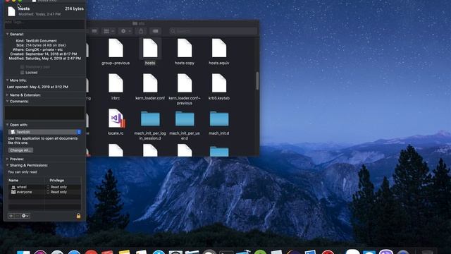Click the everyone row name text
451x254 pixels.
coord(24,192)
